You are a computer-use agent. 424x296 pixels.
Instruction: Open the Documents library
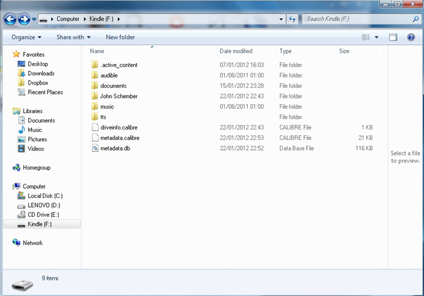pos(41,120)
